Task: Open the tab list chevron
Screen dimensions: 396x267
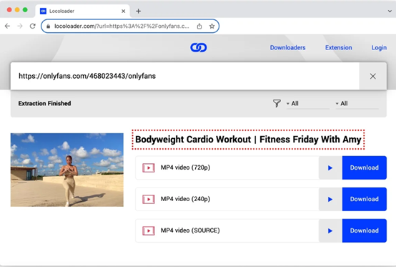Action: pos(390,11)
